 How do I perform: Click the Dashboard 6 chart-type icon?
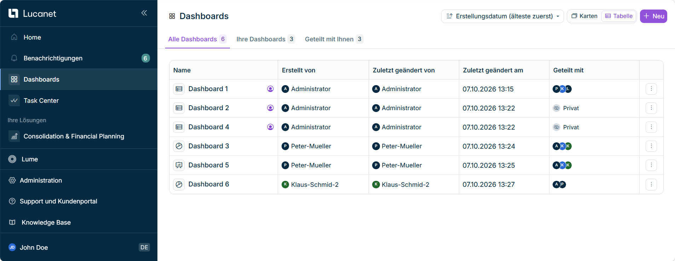tap(179, 184)
